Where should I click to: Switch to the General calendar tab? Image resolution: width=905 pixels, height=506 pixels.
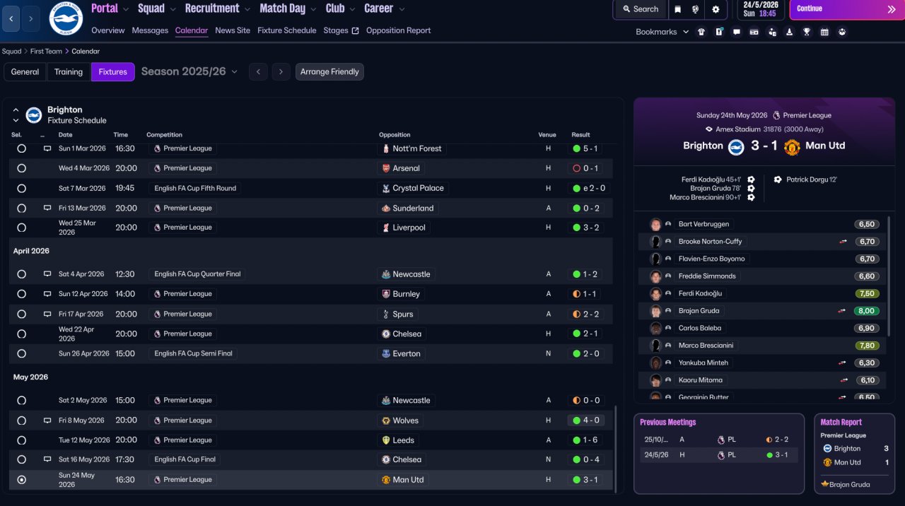(25, 71)
